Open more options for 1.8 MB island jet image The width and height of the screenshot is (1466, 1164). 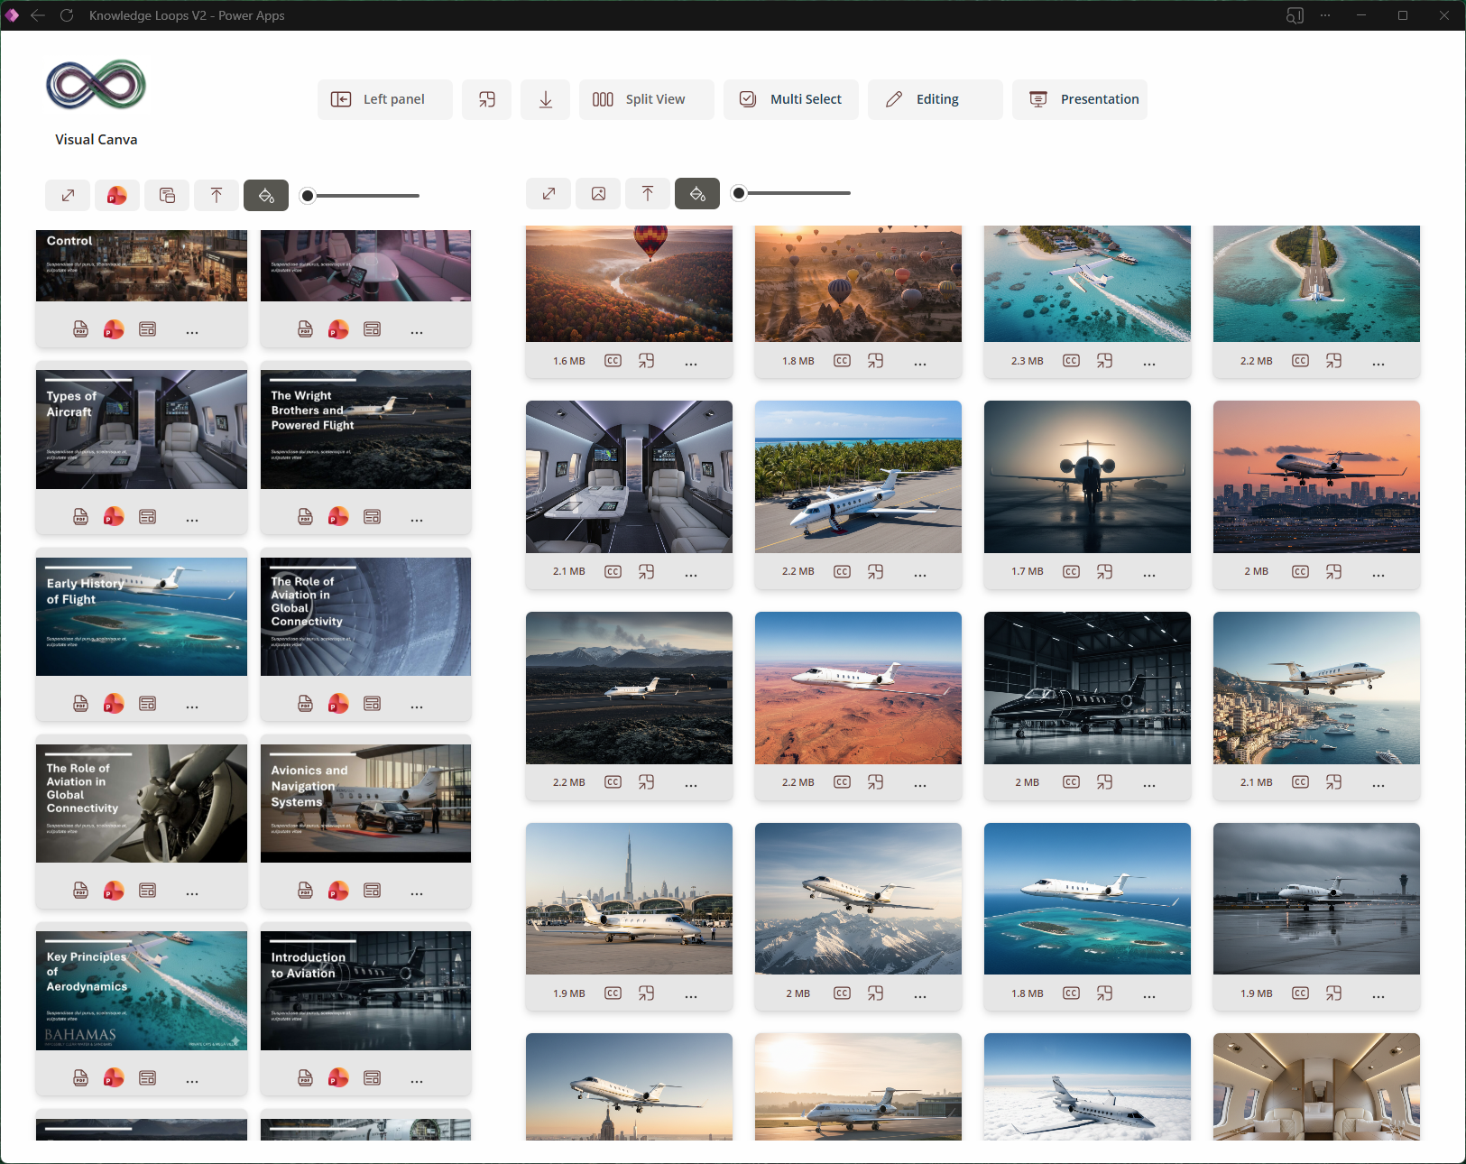(x=1149, y=996)
